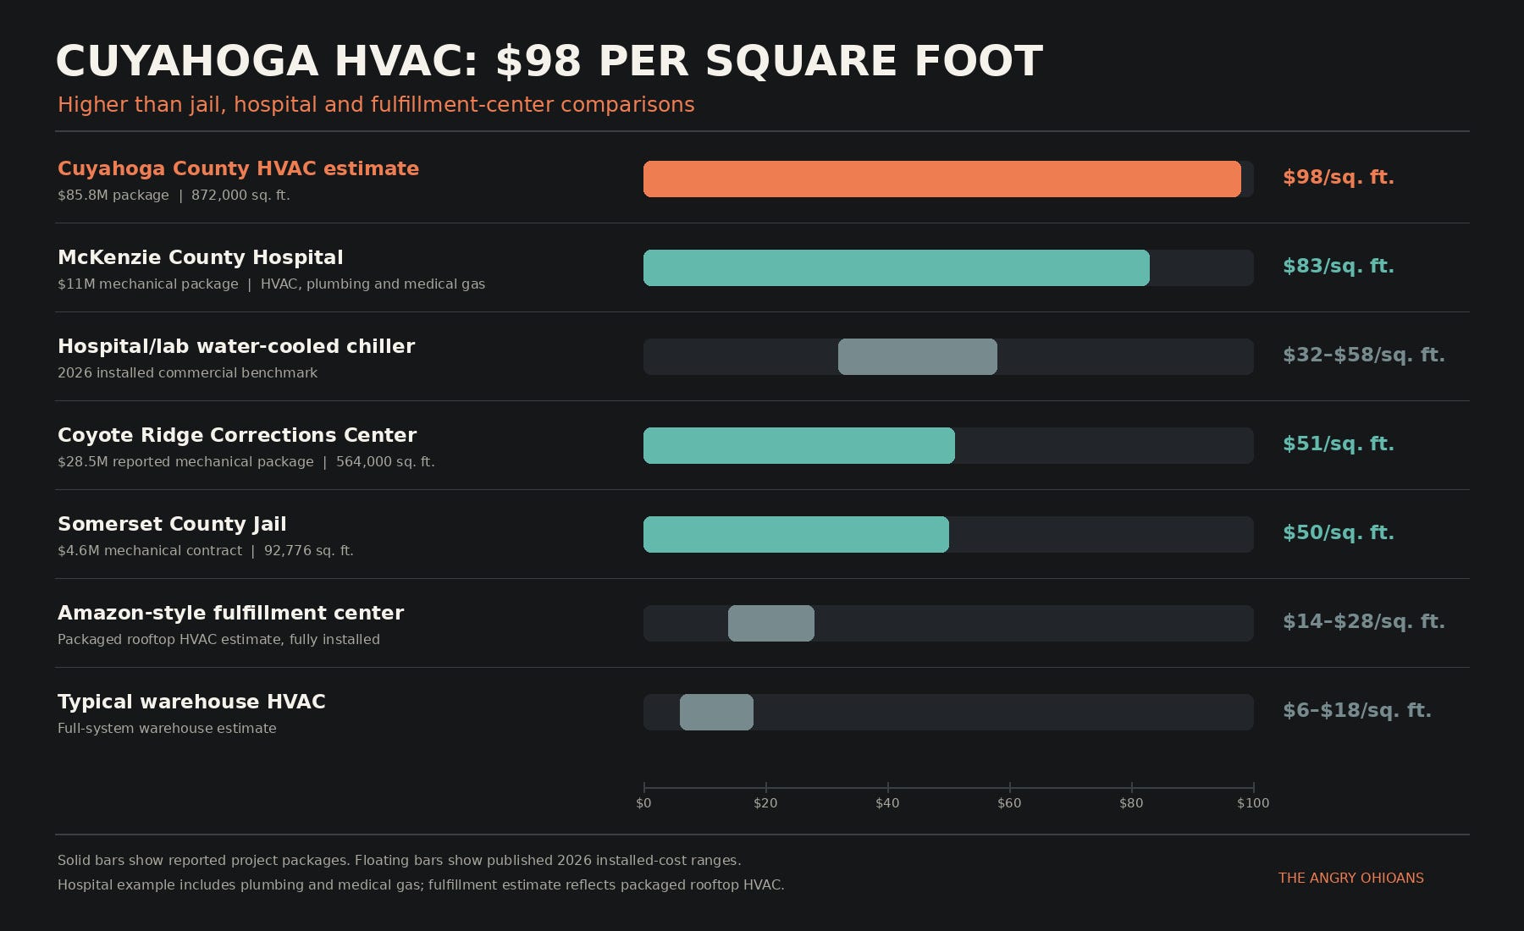Click the $14–$28/sq. ft. range label
Screen dimensions: 1524x931
tap(1364, 622)
